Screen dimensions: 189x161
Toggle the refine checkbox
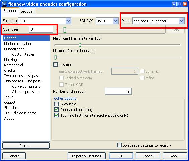(142, 78)
